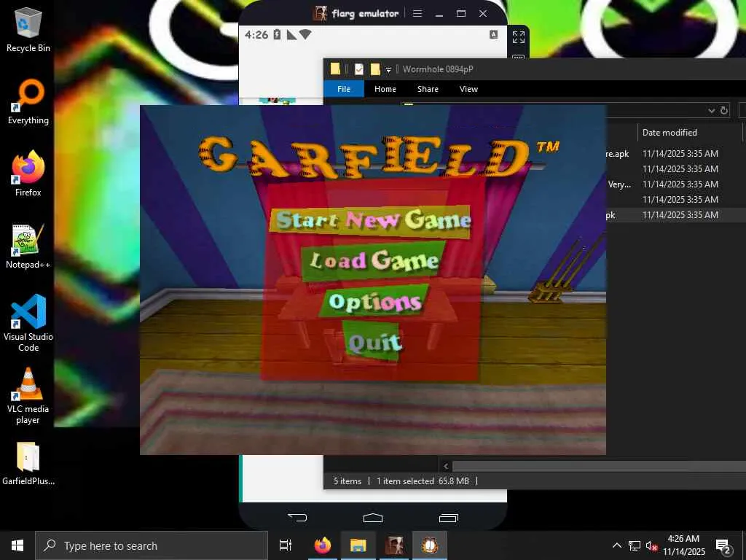
Task: Tap the Android home navigation button
Action: [372, 518]
